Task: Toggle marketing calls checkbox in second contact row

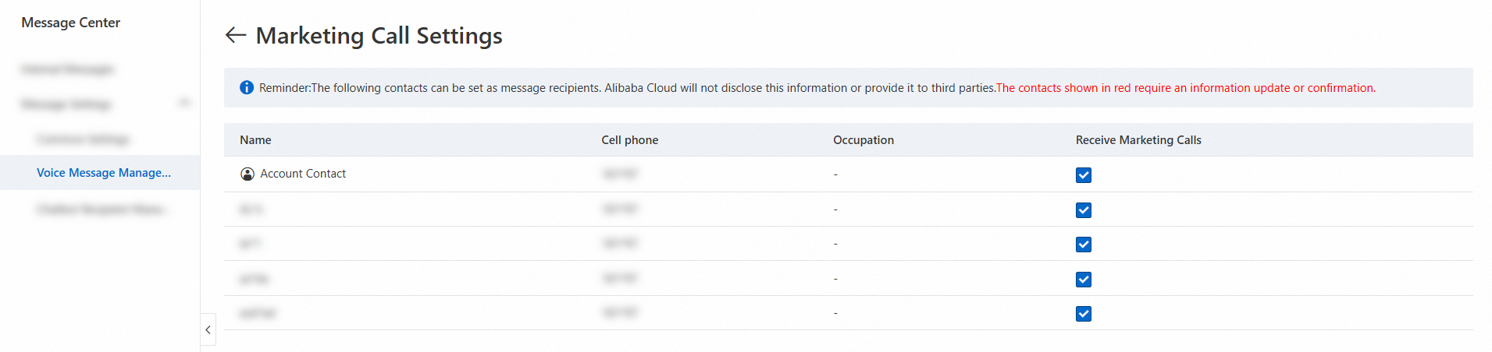Action: (x=1084, y=210)
